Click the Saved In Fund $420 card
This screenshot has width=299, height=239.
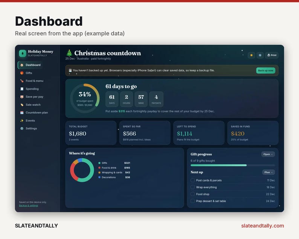253,133
